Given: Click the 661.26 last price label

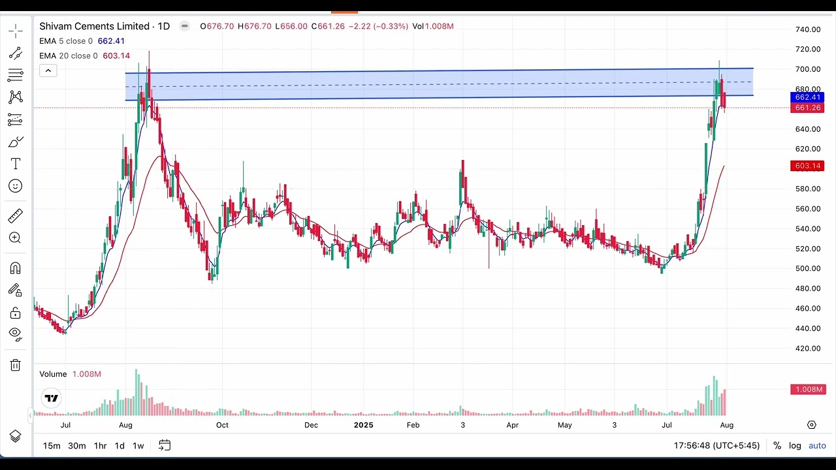Looking at the screenshot, I should click(807, 108).
